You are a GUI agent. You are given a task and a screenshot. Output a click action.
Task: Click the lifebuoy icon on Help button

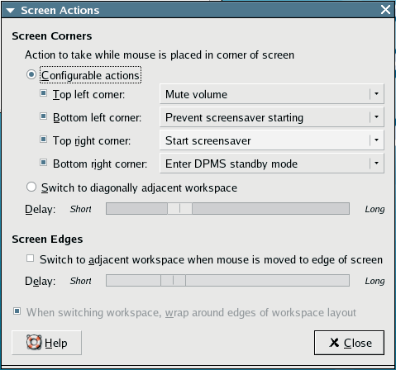[x=34, y=343]
